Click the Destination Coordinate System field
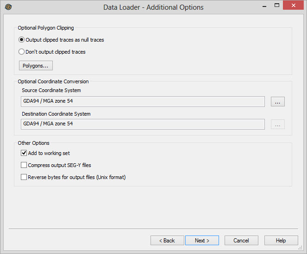This screenshot has width=307, height=254. pyautogui.click(x=143, y=124)
